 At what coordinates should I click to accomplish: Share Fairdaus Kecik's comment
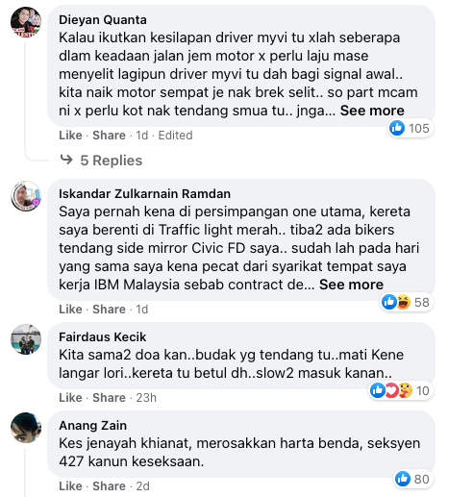tap(109, 398)
